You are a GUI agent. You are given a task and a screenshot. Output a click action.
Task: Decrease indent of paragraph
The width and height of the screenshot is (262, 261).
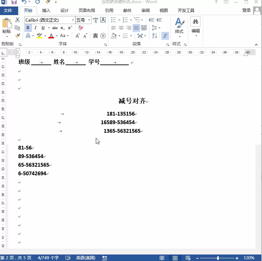tap(151, 20)
